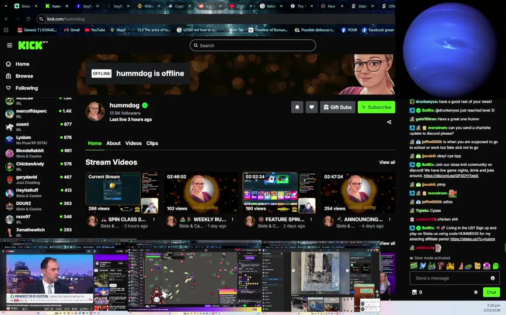
Task: Open razo97 channel in sidebar
Action: coord(39,219)
